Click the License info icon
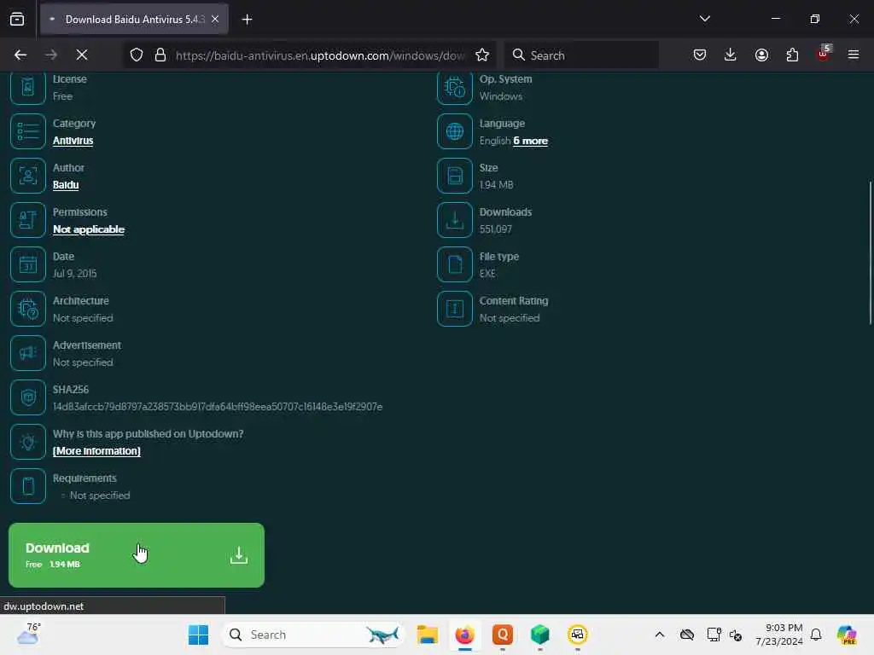Image resolution: width=874 pixels, height=655 pixels. pyautogui.click(x=27, y=87)
